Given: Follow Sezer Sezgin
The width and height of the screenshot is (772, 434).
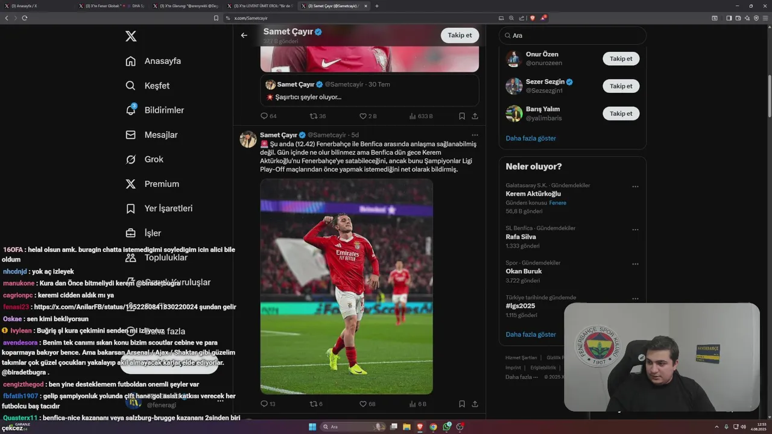Looking at the screenshot, I should pyautogui.click(x=621, y=86).
